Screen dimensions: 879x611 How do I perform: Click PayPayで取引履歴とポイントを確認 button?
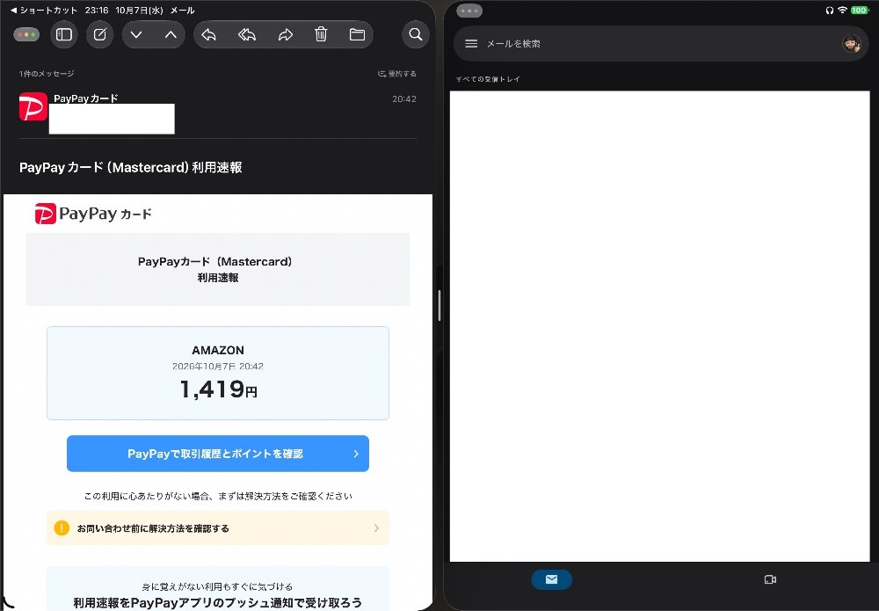point(217,454)
